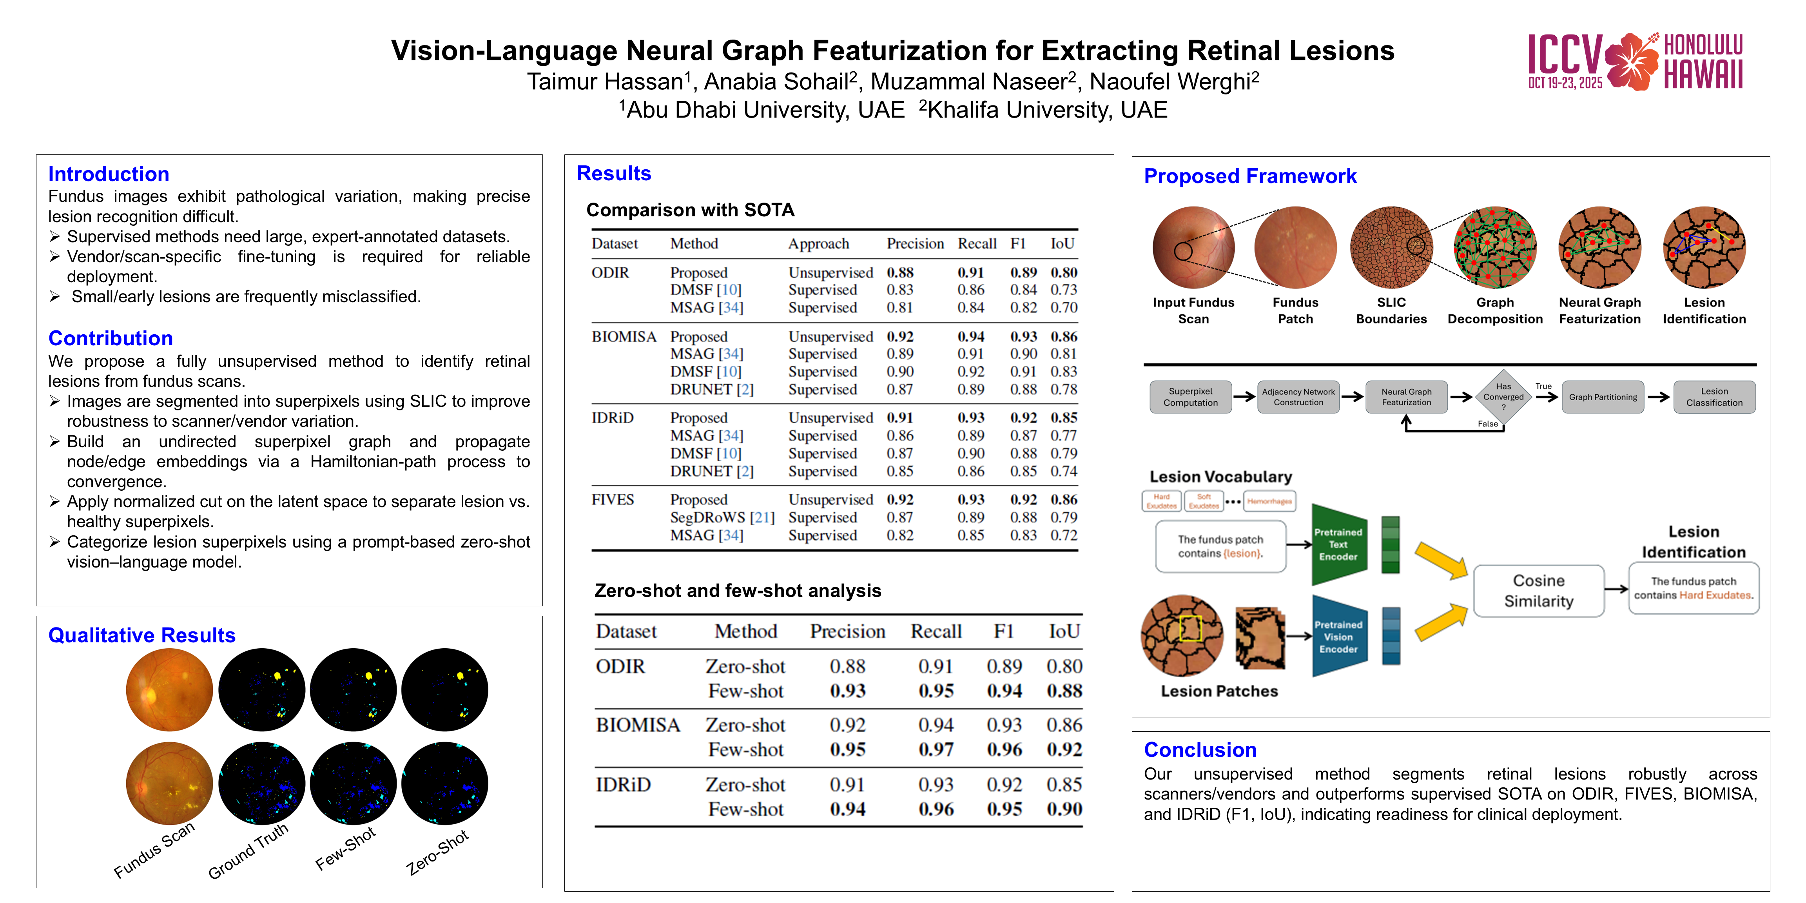Click the Input Fundus Scan image

[1193, 247]
